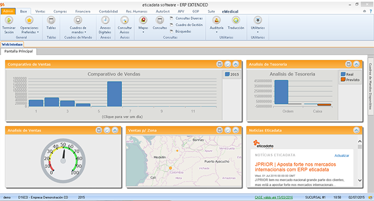Open the Tablas icon in ribbon
This screenshot has height=201, width=374.
click(51, 20)
